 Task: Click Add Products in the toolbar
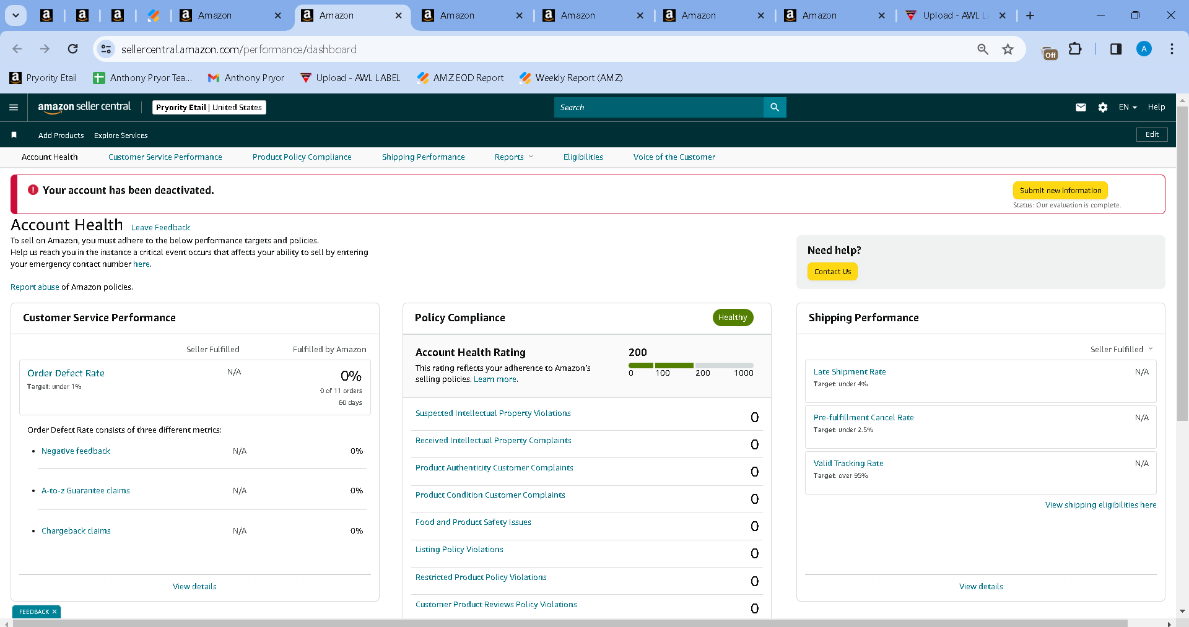[61, 136]
